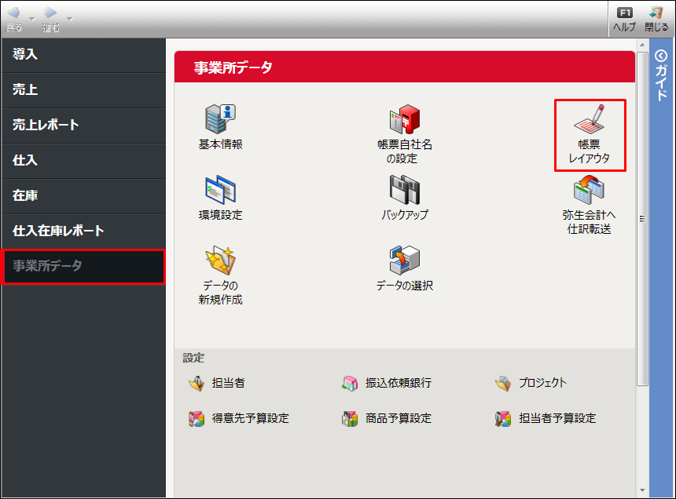Viewport: 676px width, 499px height.
Task: Click the 戻る back arrow
Action: coord(14,13)
